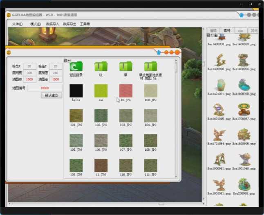The width and height of the screenshot is (264, 215).
Task: Select the Res1701054.png winged statue sprite
Action: tap(219, 134)
